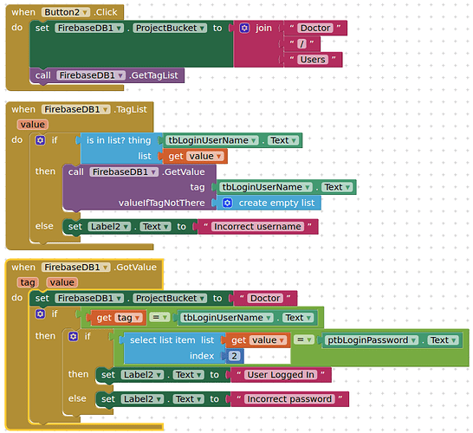Open the get value variable dropdown in list
Viewport: 473px width, 433px height.
219,156
